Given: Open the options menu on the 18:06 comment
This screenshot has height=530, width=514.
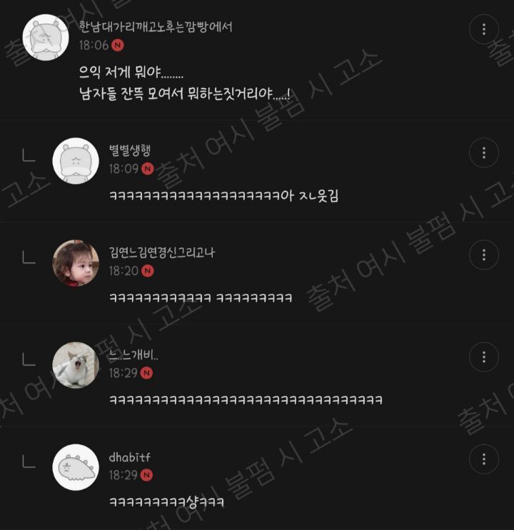Looking at the screenshot, I should pos(483,29).
